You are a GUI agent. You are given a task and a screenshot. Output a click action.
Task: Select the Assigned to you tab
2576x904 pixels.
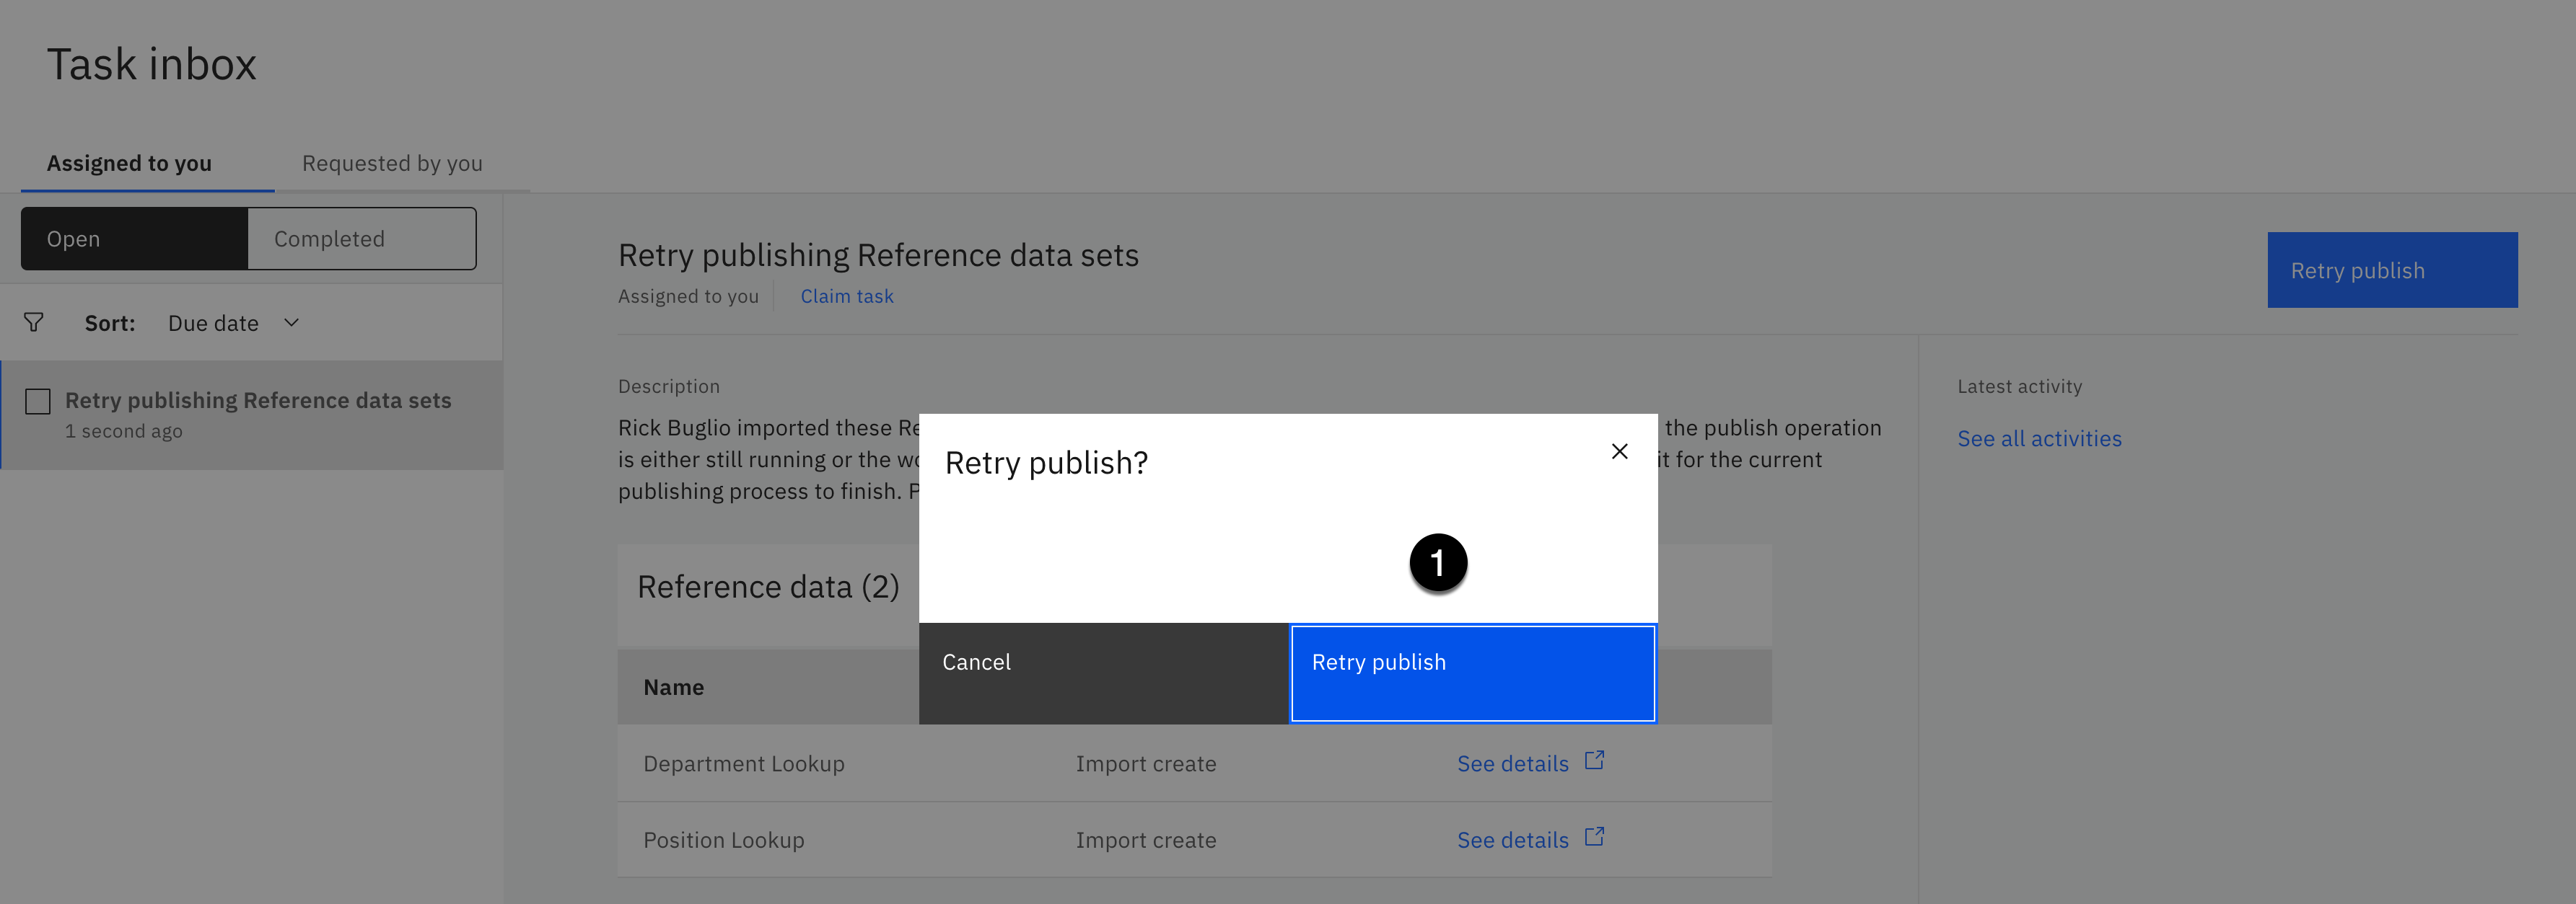[129, 163]
